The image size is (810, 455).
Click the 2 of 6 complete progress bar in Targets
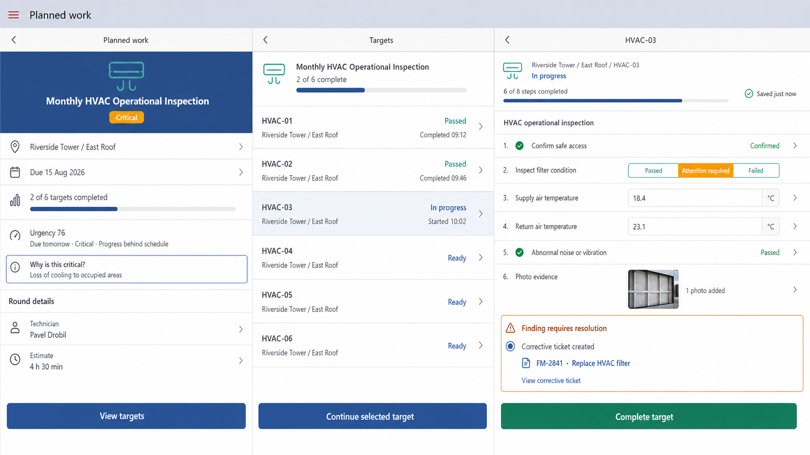pos(381,90)
